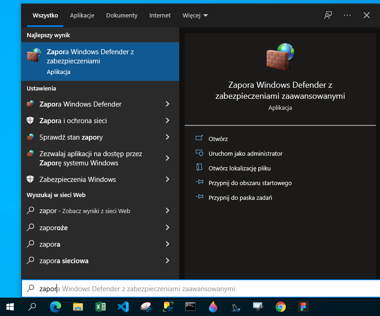Open the database tools taskbar icon
Image resolution: width=380 pixels, height=316 pixels.
[x=168, y=307]
